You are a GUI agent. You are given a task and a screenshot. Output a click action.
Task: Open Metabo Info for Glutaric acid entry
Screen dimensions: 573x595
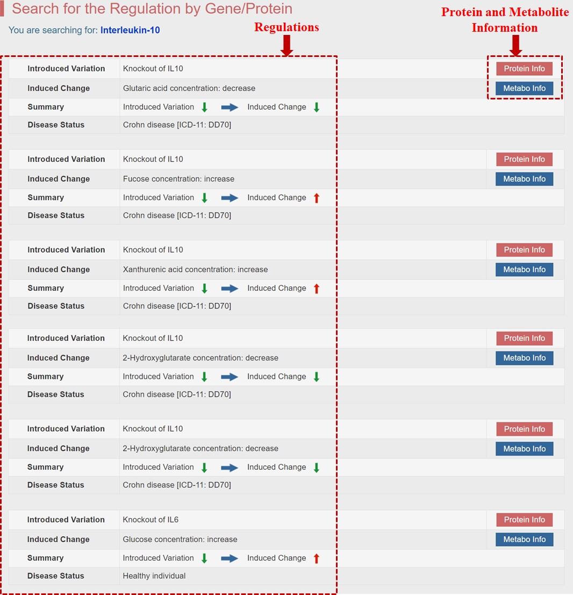pyautogui.click(x=524, y=89)
